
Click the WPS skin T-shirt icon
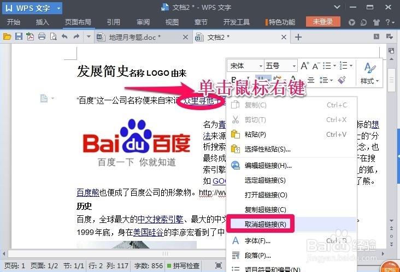[x=377, y=22]
